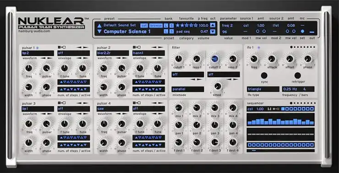Click the pulsar 4 copy icon
The width and height of the screenshot is (339, 173).
coord(137,103)
